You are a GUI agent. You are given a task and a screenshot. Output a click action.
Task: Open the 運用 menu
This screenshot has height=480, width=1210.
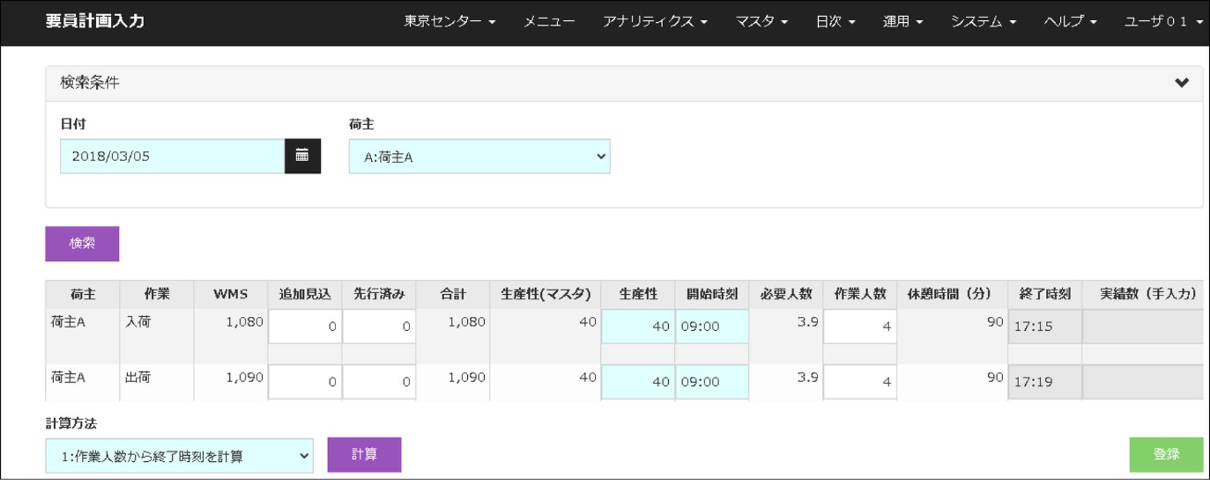click(901, 21)
